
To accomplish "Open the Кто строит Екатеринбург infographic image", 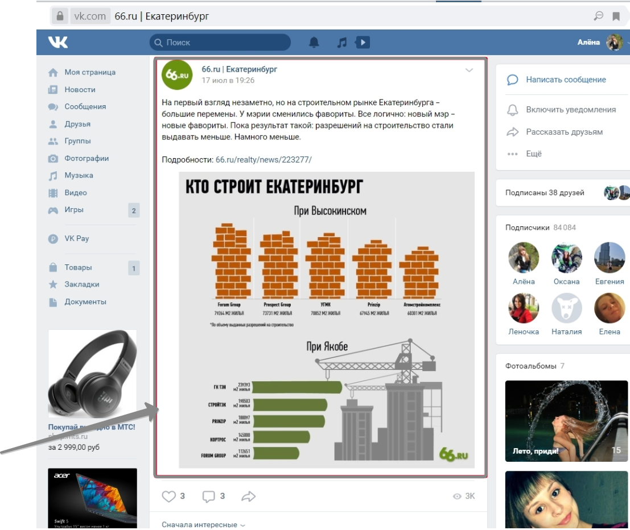I will [x=327, y=320].
